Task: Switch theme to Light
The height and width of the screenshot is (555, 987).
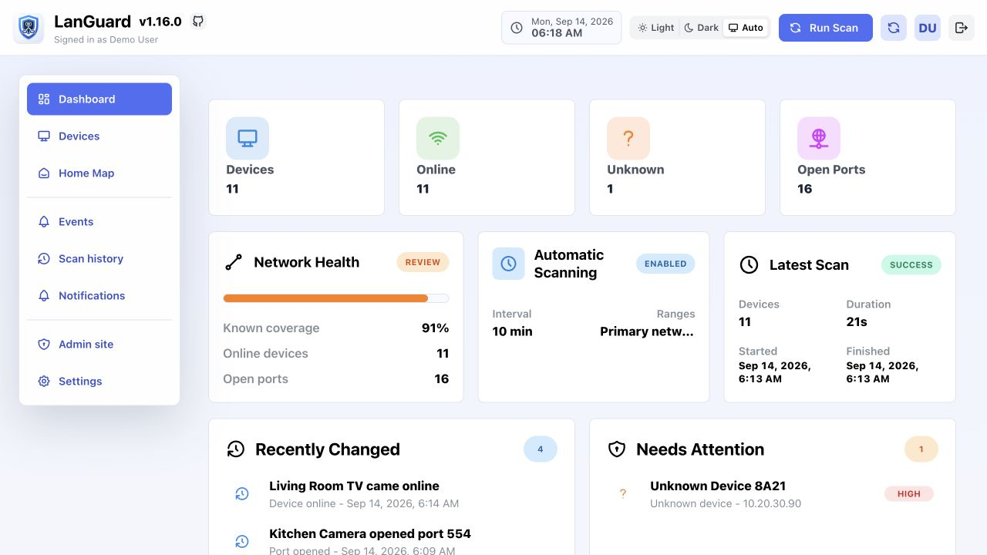Action: (x=656, y=28)
